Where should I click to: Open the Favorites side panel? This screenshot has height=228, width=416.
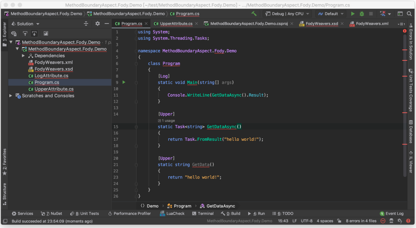coord(4,162)
